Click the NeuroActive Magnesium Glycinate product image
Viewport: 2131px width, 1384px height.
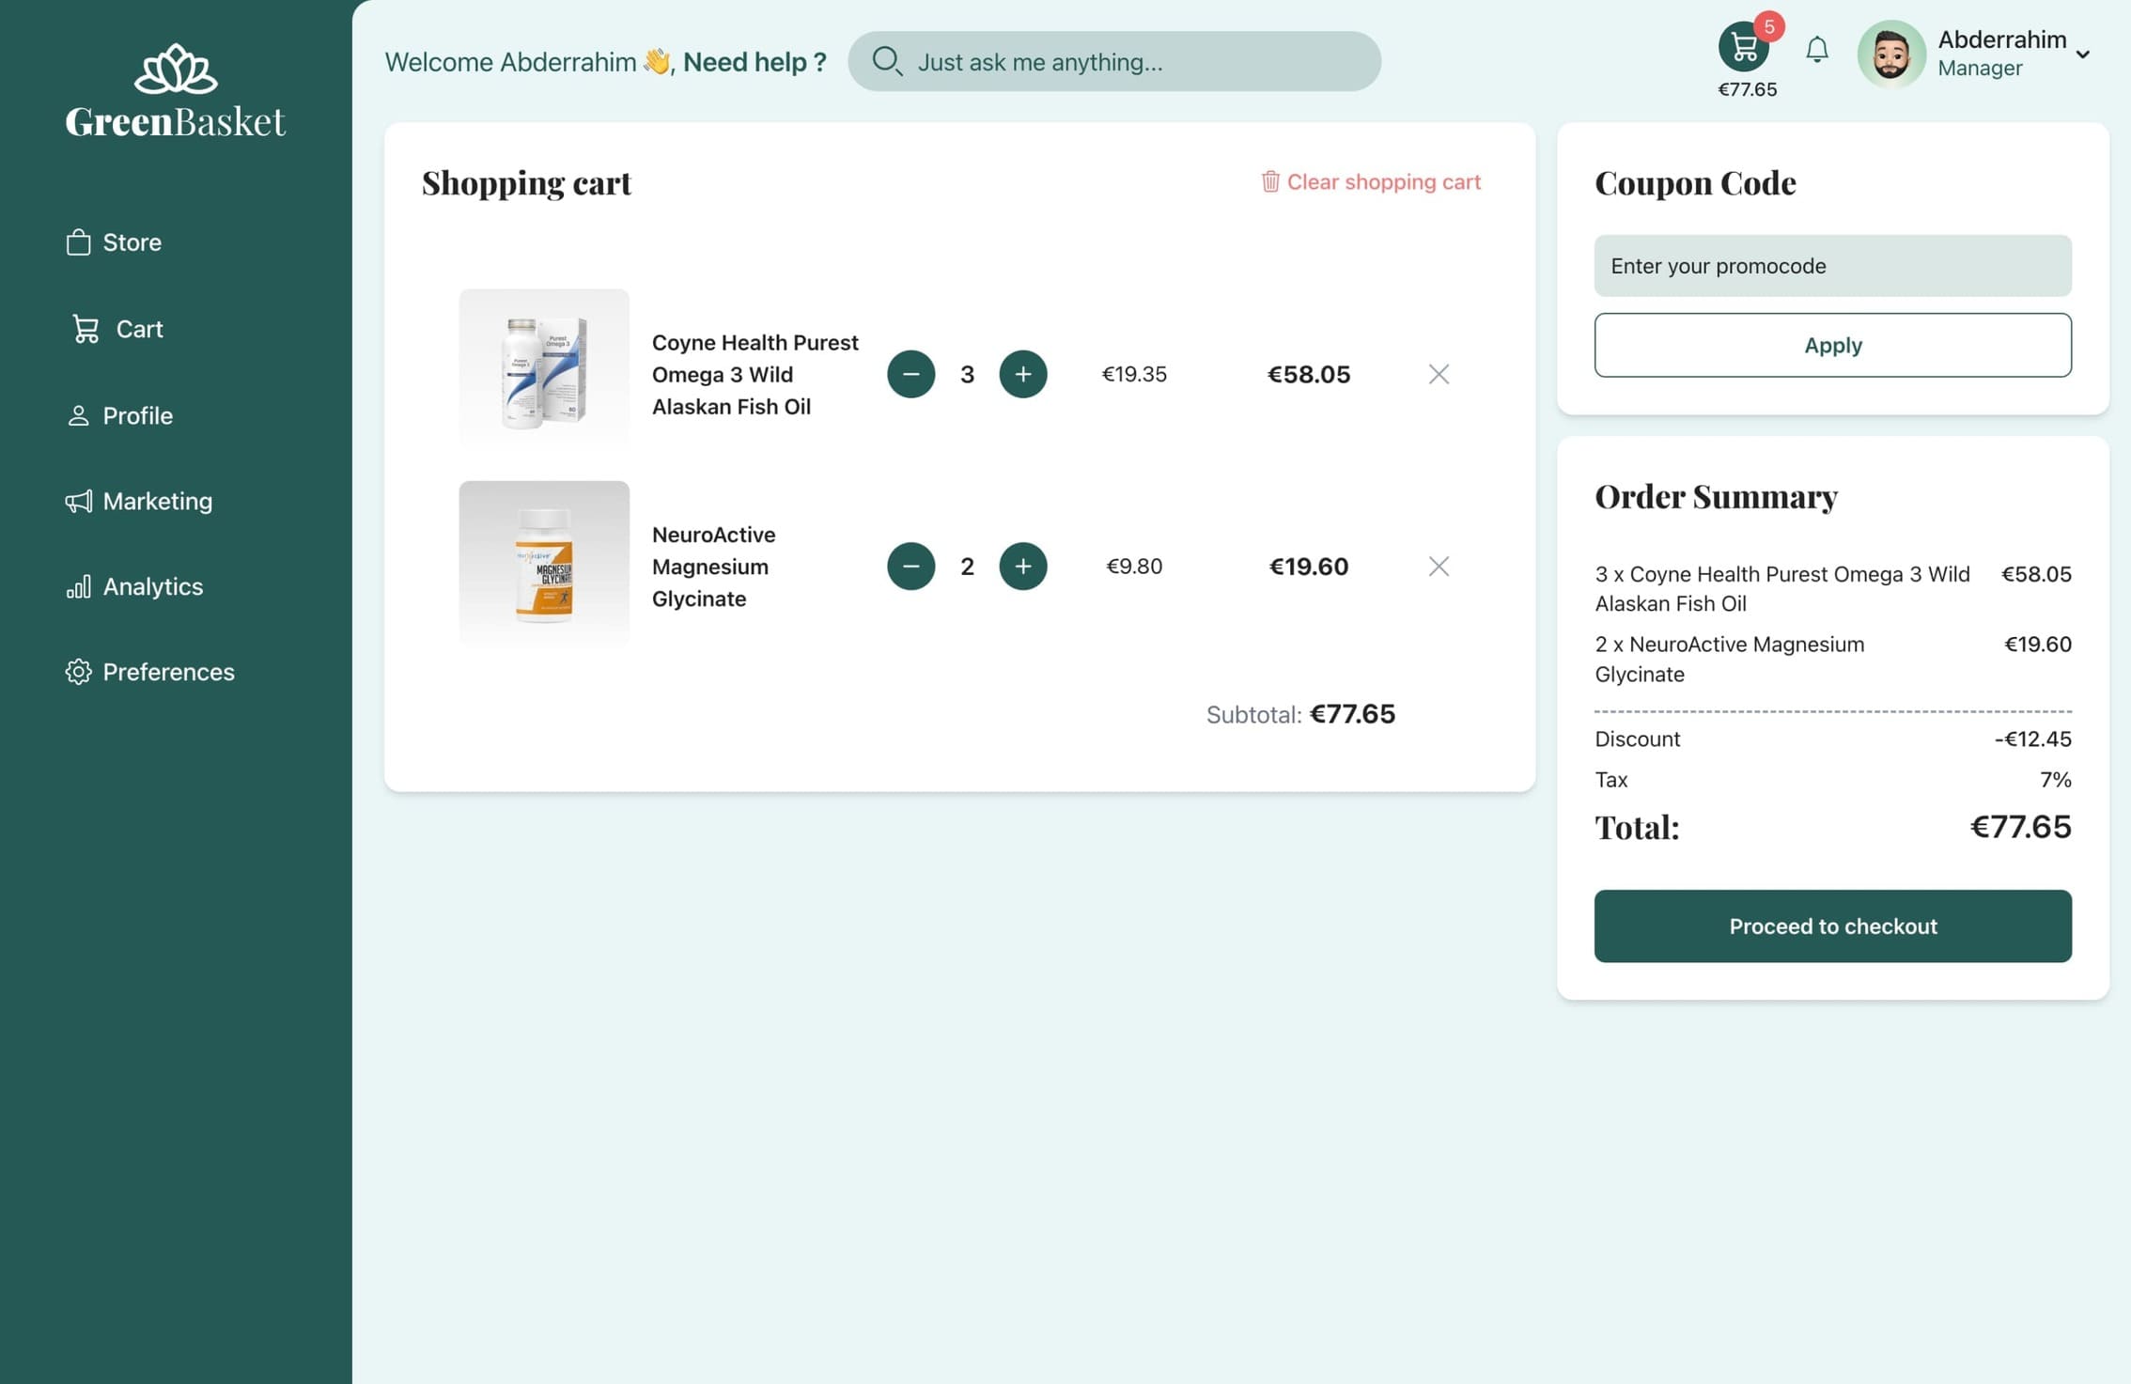pyautogui.click(x=544, y=564)
